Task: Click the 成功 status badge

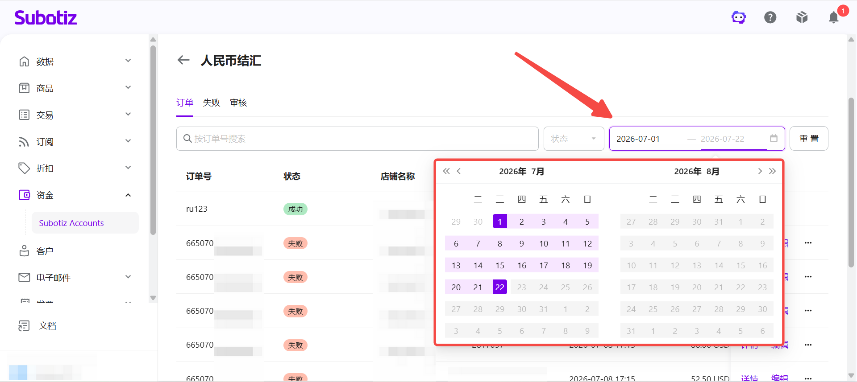Action: coord(295,209)
